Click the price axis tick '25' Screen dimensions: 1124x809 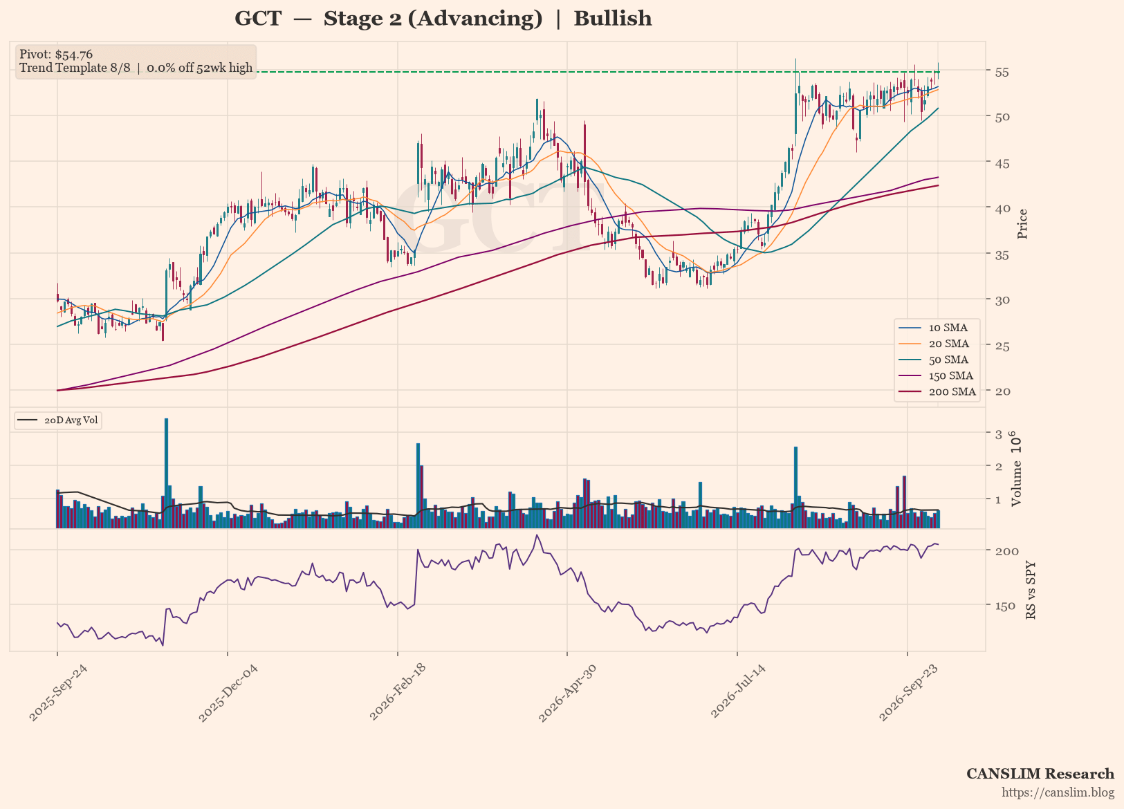[x=1001, y=346]
